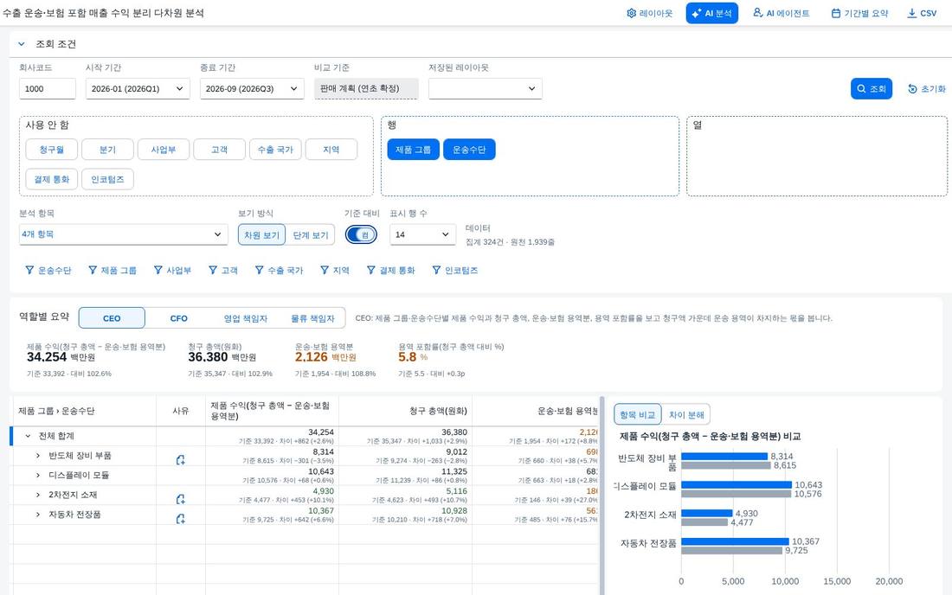Viewport: 952px width, 595px height.
Task: Switch to the CEO role tab
Action: (112, 317)
